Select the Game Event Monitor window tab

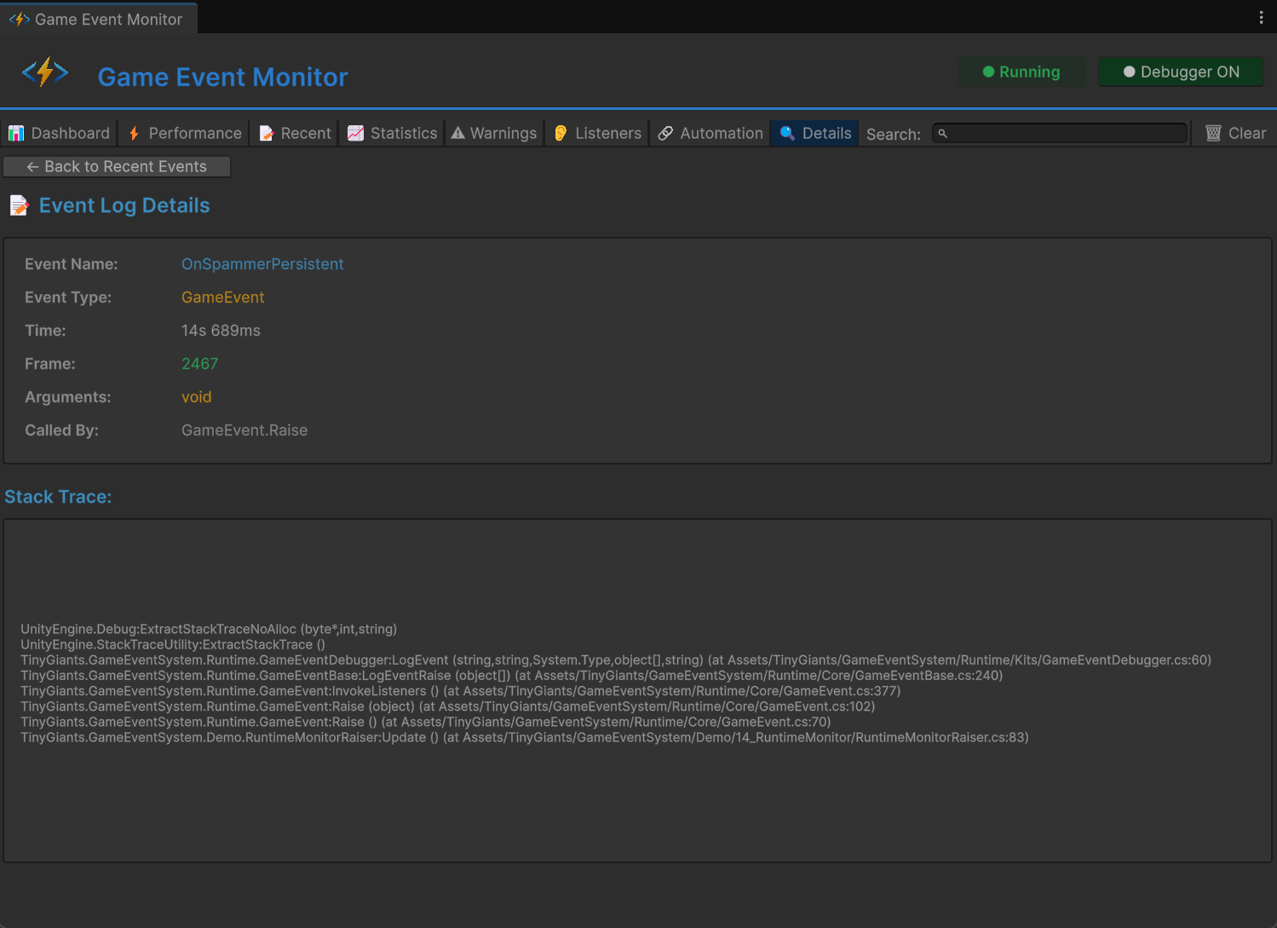pyautogui.click(x=98, y=18)
